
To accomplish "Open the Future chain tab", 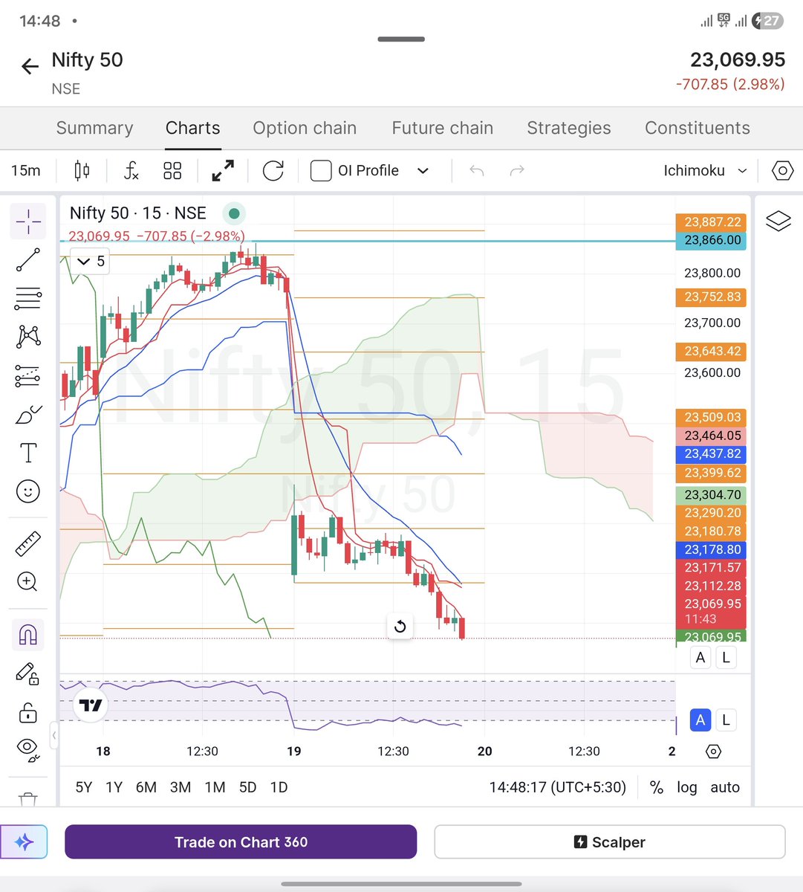I will (x=443, y=128).
